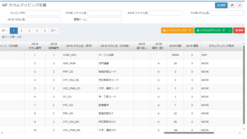The height and width of the screenshot is (139, 247).
Task: Click the horizontal scrollbar left arrow
Action: tap(2, 133)
